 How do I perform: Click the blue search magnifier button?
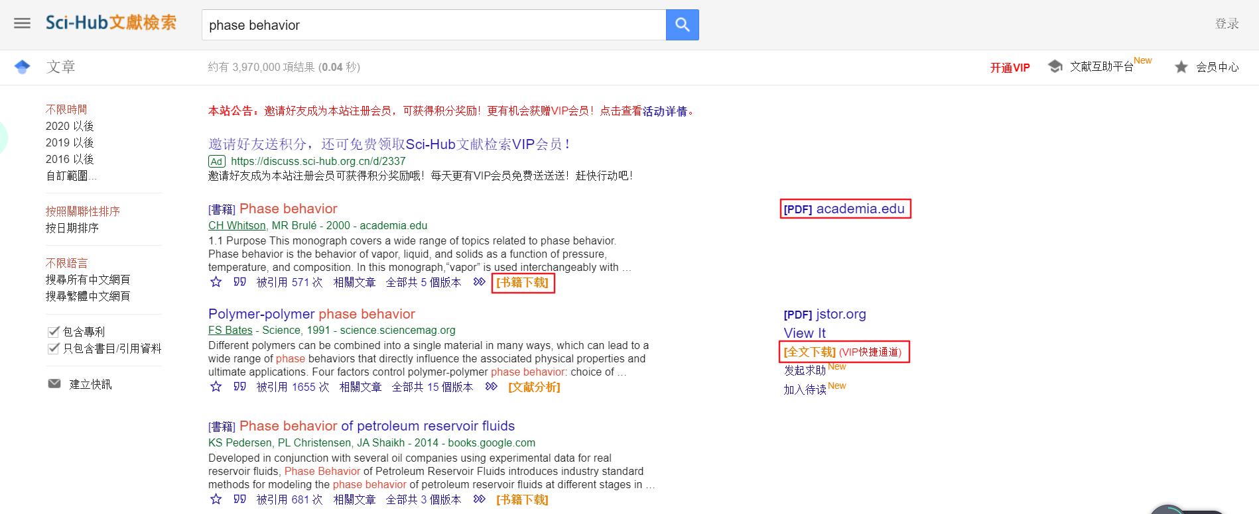(x=682, y=25)
